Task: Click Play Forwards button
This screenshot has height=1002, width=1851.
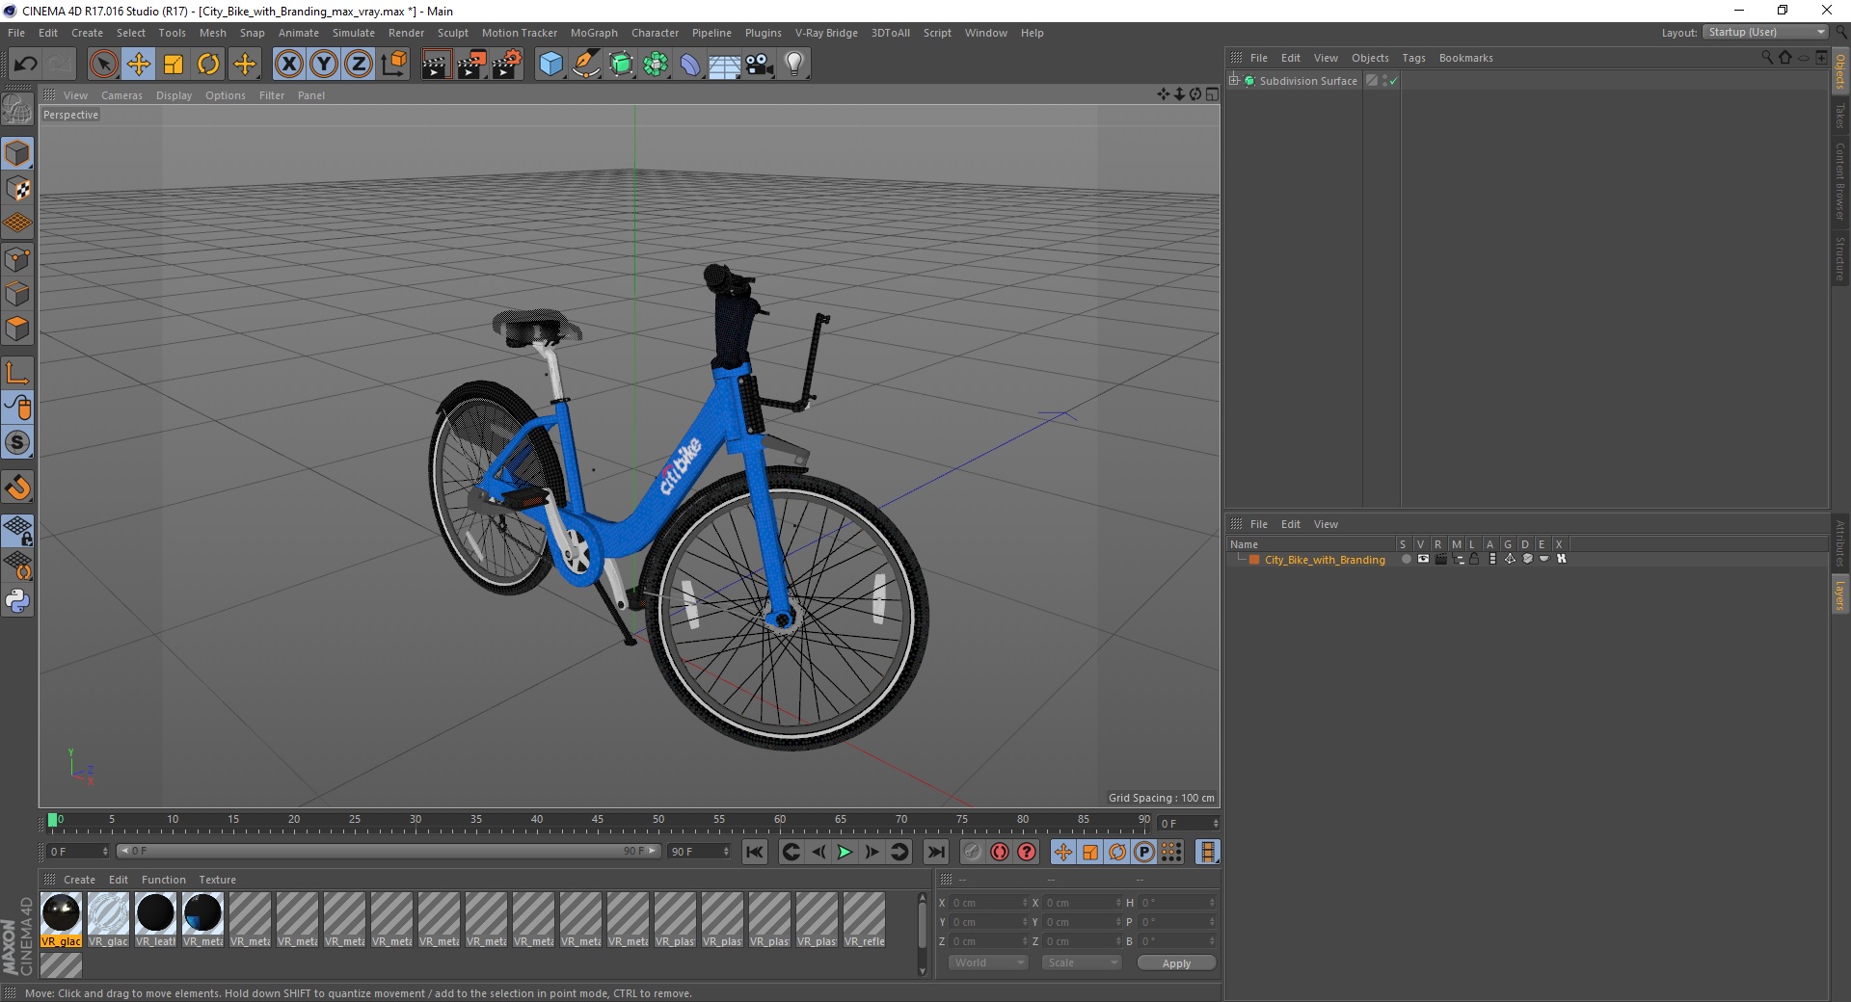Action: 845,852
